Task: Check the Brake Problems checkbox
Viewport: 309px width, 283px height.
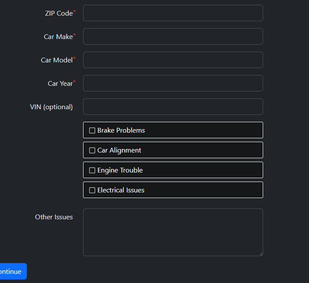Action: coord(92,130)
